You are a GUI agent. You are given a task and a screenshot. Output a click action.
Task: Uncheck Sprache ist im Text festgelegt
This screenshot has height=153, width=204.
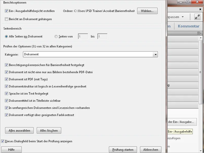[x=6, y=94]
